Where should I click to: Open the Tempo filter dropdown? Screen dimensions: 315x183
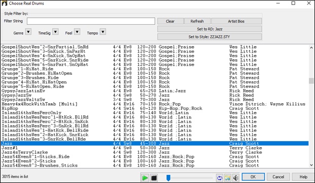pyautogui.click(x=103, y=32)
